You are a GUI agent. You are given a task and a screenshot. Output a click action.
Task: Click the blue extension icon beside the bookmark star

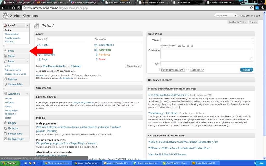257,8
